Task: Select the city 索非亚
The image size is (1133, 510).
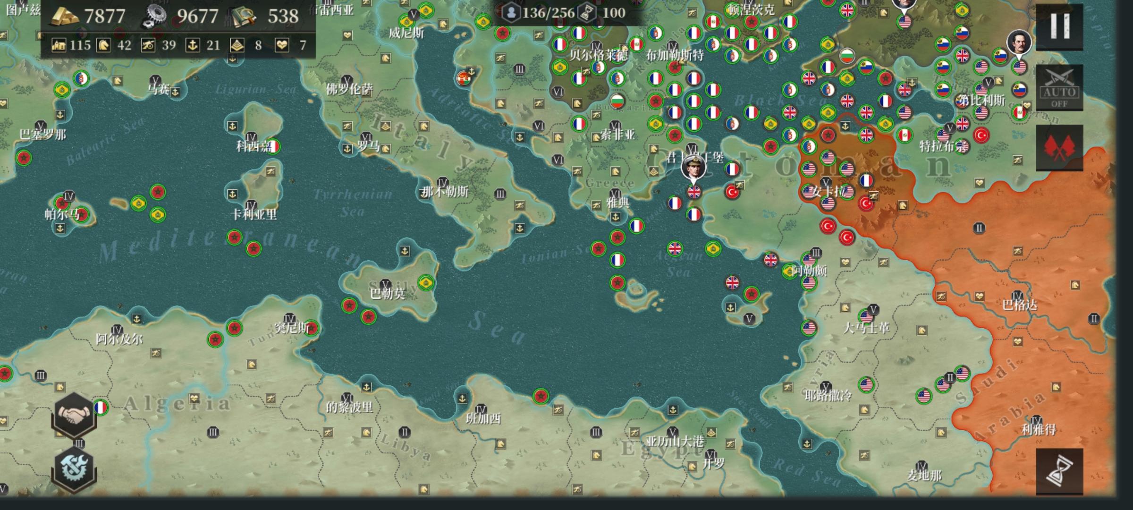Action: (x=617, y=135)
